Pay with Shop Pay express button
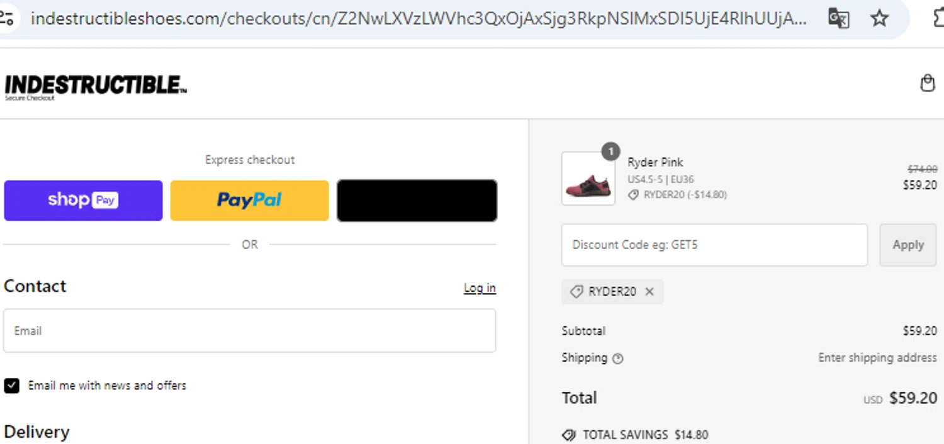Screen dimensions: 944x444 83,201
